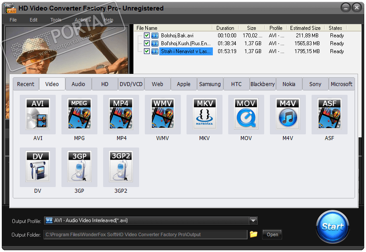Click the blue Start button
The image size is (366, 252).
pyautogui.click(x=333, y=226)
